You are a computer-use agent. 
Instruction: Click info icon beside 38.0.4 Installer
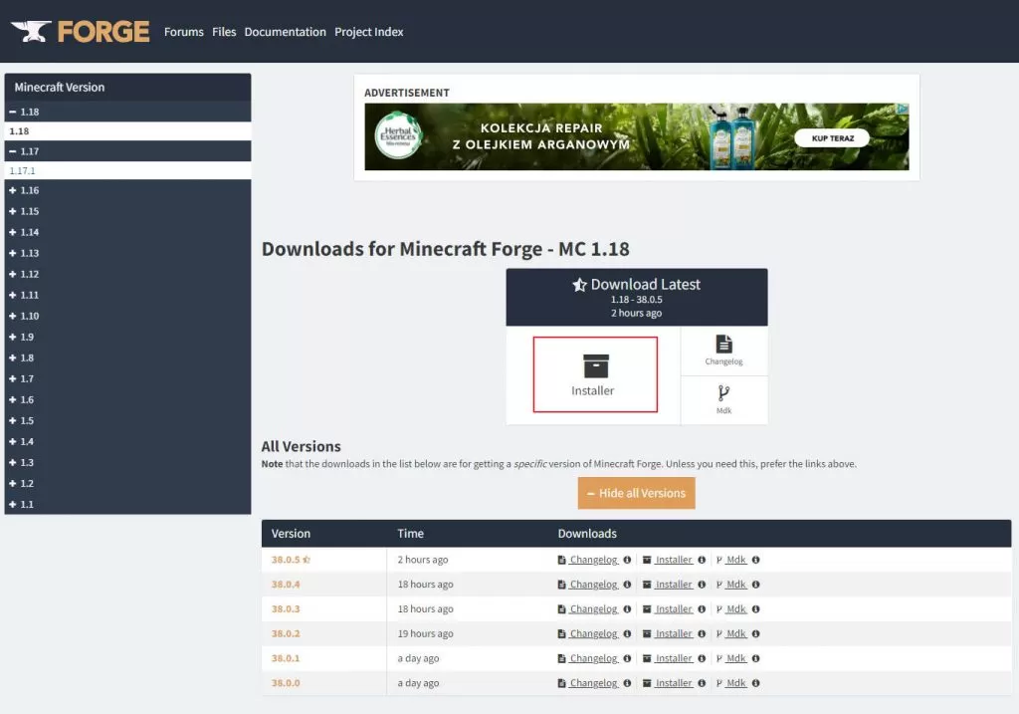pos(702,584)
